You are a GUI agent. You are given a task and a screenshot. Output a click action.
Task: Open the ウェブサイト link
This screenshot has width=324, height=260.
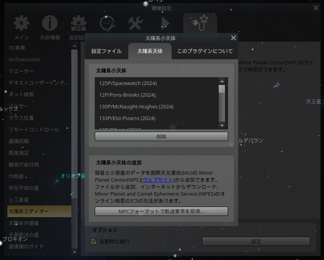[x=158, y=180]
